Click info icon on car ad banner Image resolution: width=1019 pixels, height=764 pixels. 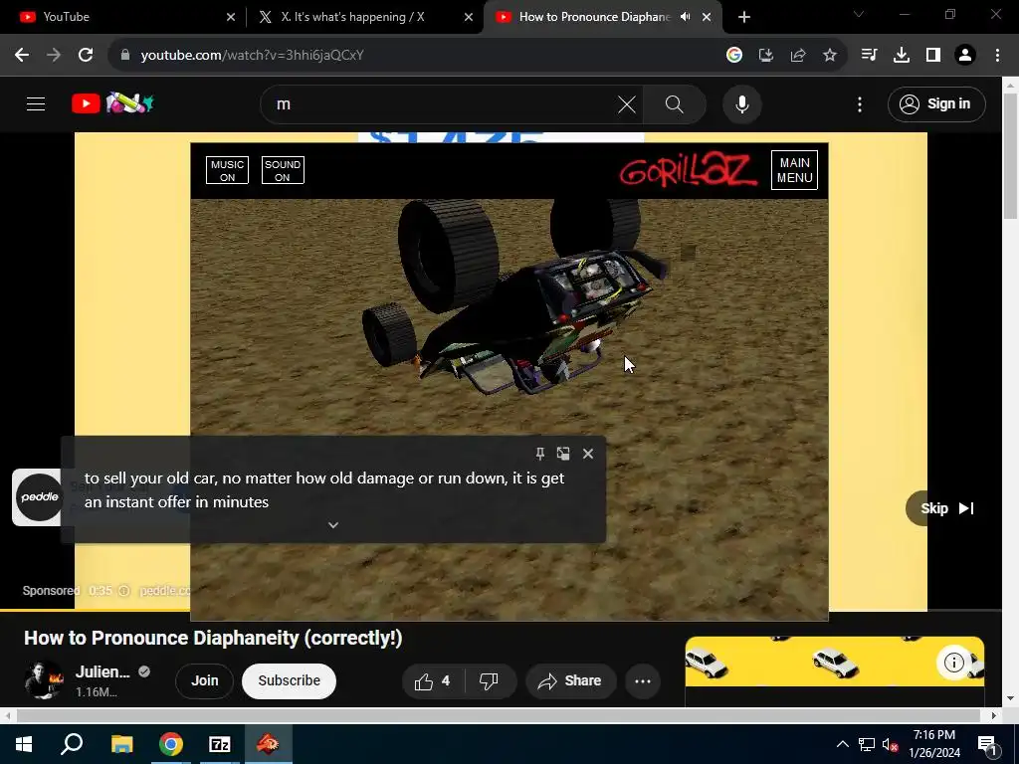[x=953, y=662]
